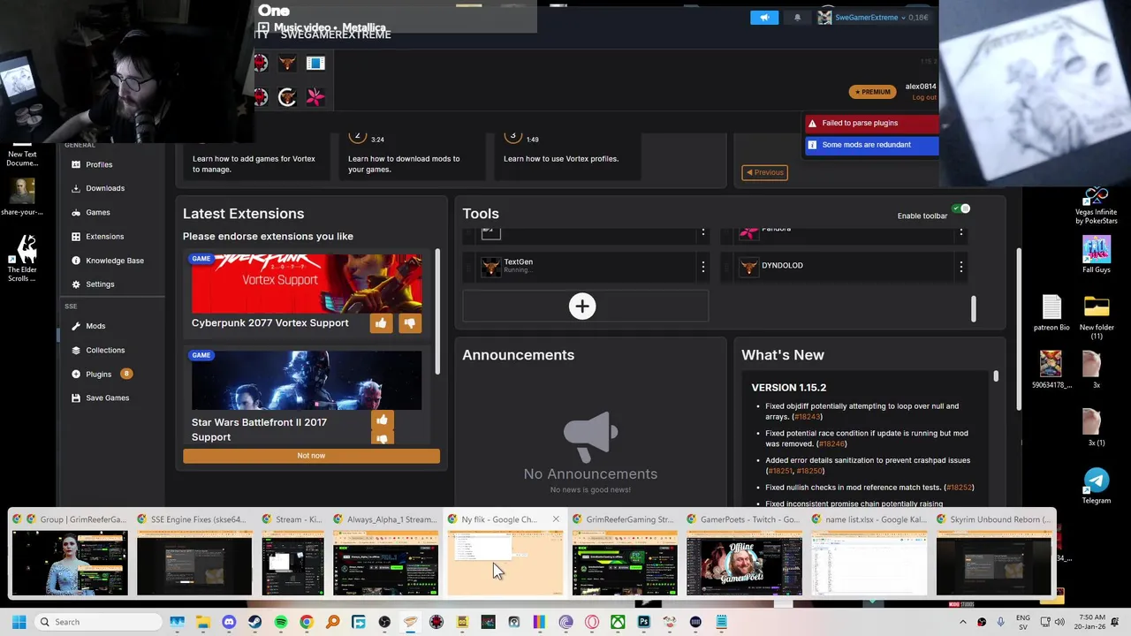This screenshot has height=636, width=1131.
Task: Click the Premium badge button
Action: tap(872, 92)
